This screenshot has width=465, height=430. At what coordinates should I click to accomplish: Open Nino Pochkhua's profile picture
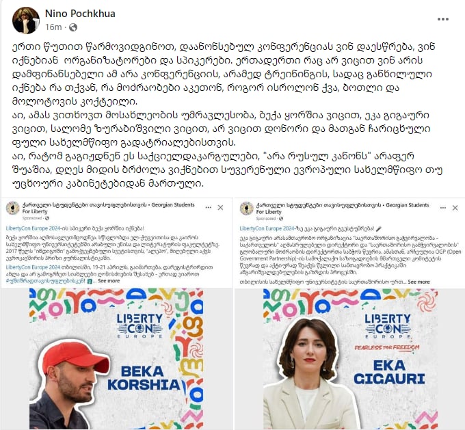click(x=26, y=21)
